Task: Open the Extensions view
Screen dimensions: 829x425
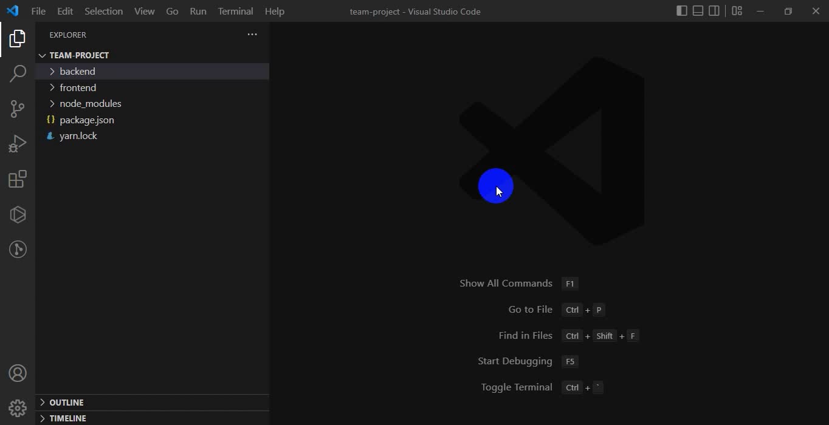Action: point(18,179)
